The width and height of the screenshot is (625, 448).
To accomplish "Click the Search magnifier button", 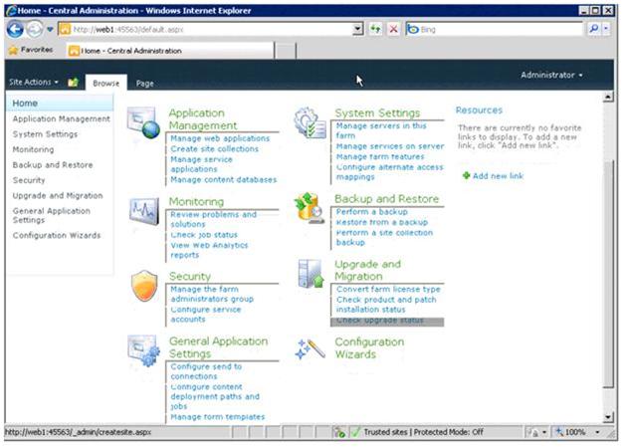I will click(x=593, y=29).
